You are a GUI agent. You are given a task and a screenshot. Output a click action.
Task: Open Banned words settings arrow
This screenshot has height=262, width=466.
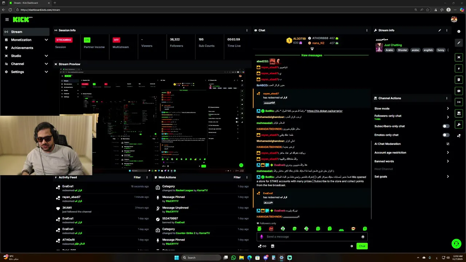click(x=448, y=161)
